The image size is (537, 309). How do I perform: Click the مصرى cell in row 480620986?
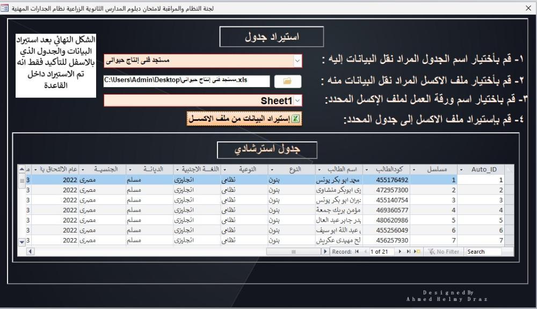[103, 220]
